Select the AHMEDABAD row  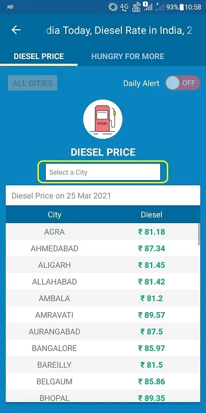[103, 248]
